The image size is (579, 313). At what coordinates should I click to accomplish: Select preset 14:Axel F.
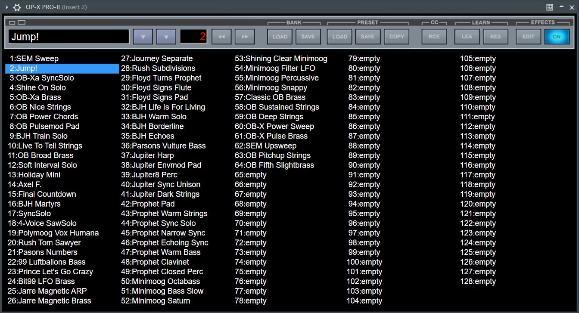25,184
